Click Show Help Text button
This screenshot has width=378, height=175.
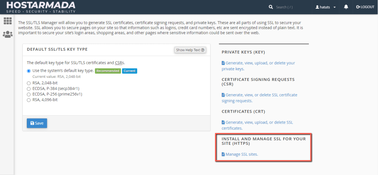pyautogui.click(x=190, y=50)
